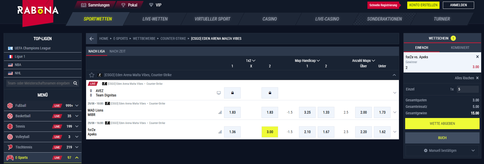
Task: Deselect the highlighted 3.00 Apeks odds
Action: (270, 132)
